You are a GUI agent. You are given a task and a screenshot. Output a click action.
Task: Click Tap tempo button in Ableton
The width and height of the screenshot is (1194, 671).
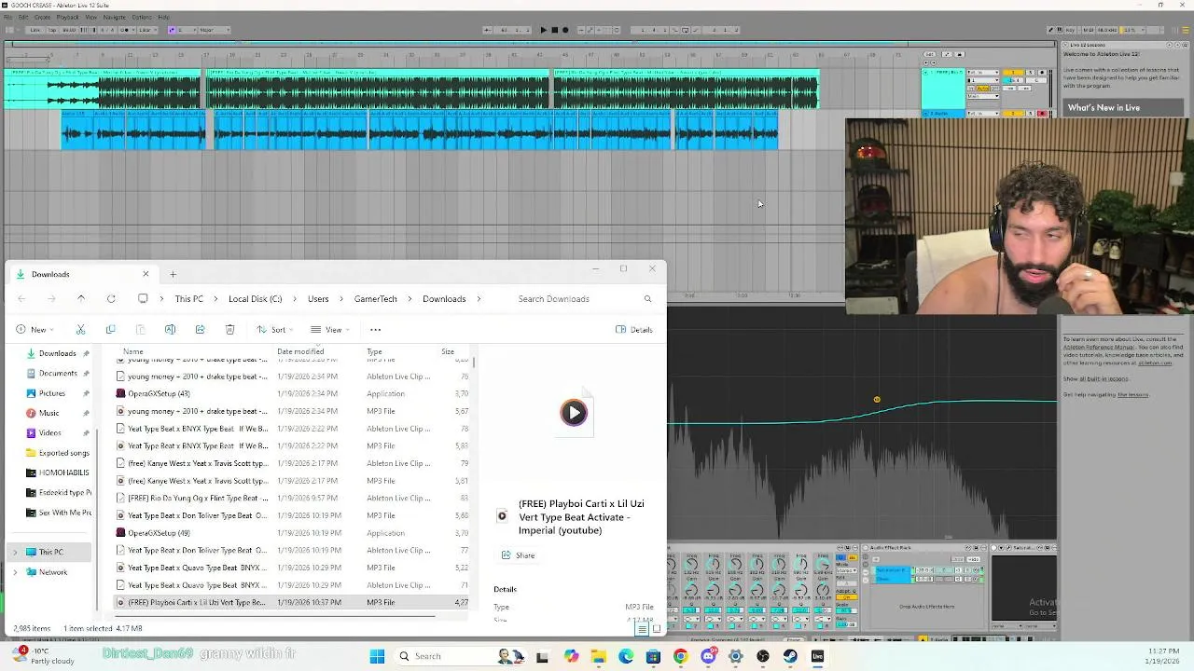pyautogui.click(x=52, y=30)
